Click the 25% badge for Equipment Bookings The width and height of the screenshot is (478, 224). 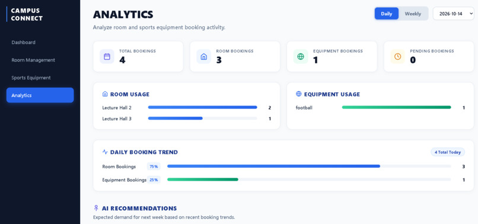point(154,180)
